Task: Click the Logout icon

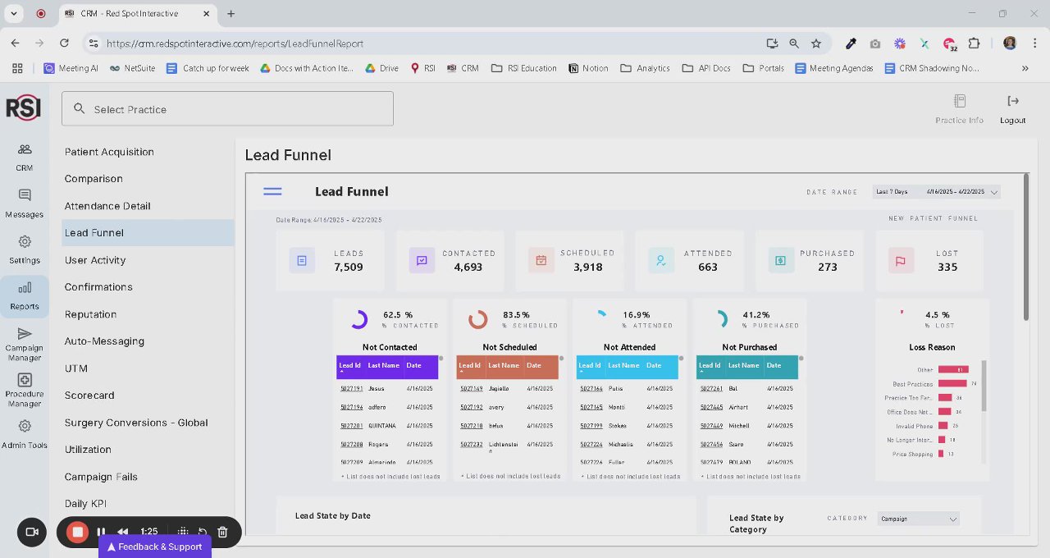Action: click(1013, 101)
